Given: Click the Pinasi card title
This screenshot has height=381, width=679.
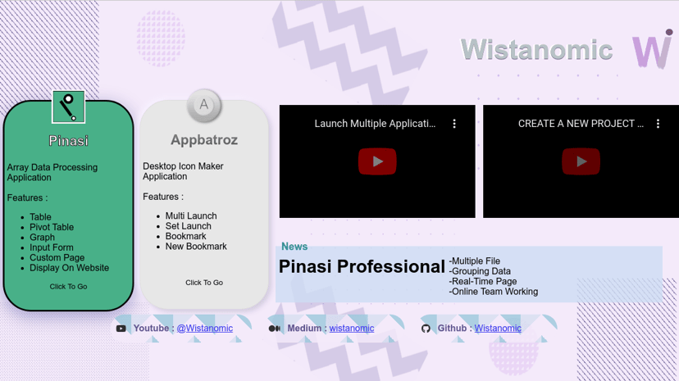Looking at the screenshot, I should pos(68,141).
